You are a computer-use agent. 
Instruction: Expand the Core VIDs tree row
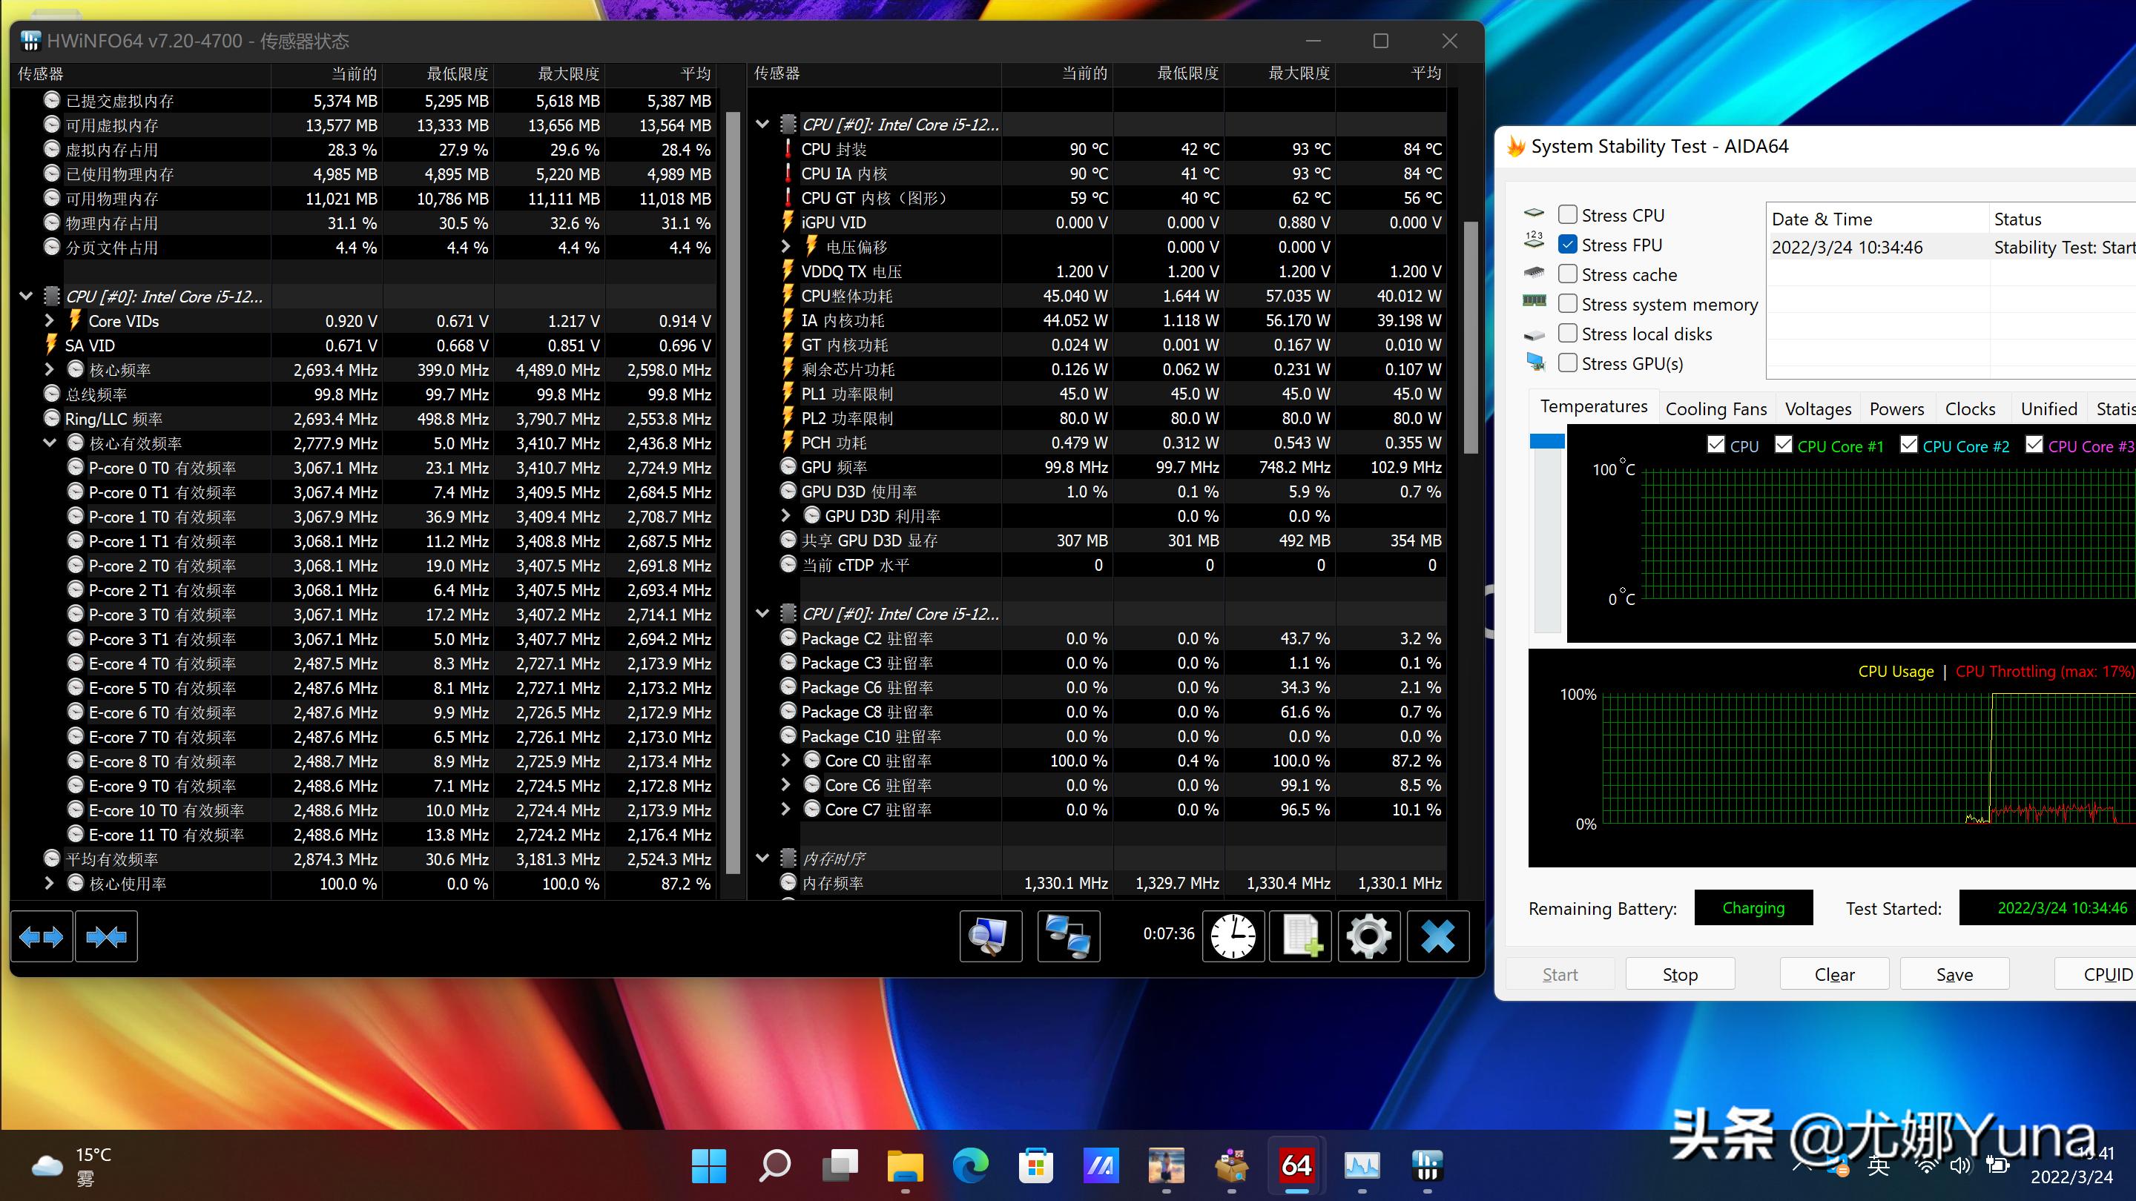(49, 321)
